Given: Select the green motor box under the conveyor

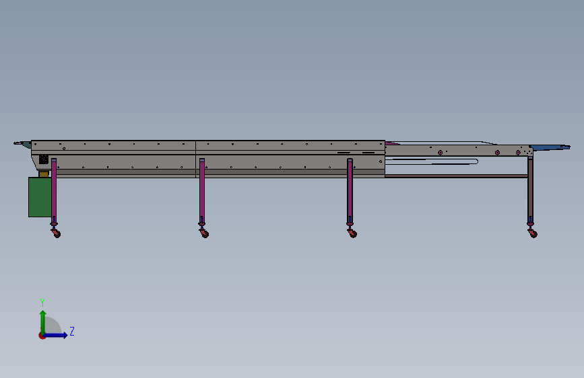Looking at the screenshot, I should click(x=40, y=197).
